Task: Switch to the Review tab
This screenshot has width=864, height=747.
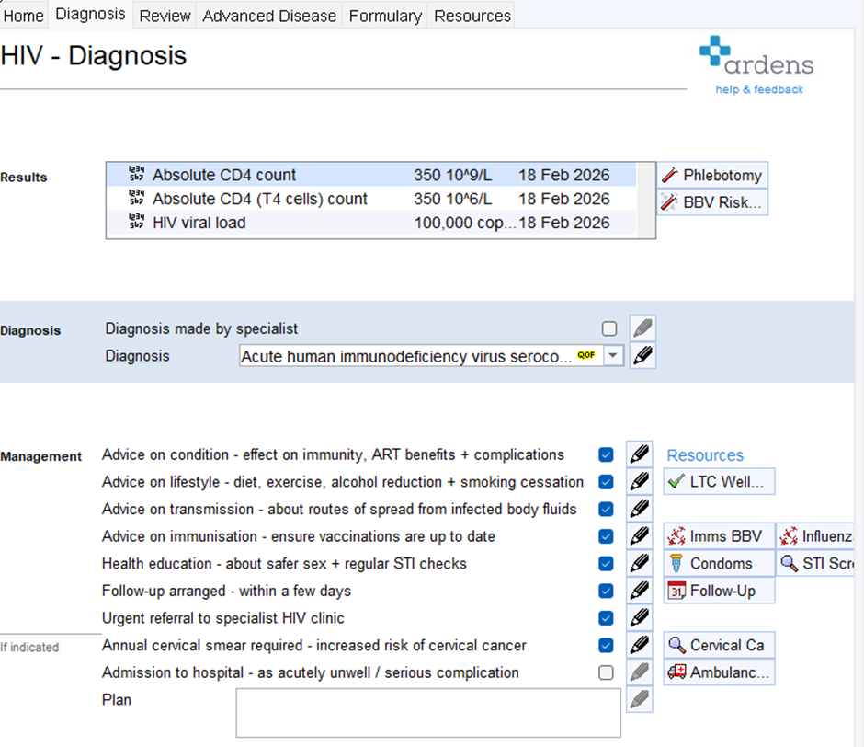Action: [x=165, y=16]
